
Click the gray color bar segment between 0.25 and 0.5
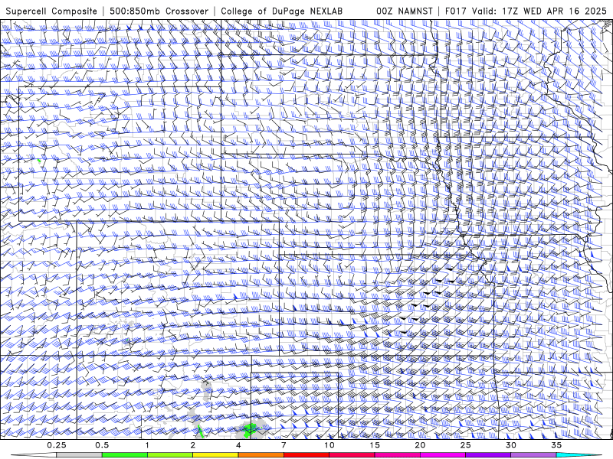[x=79, y=455]
